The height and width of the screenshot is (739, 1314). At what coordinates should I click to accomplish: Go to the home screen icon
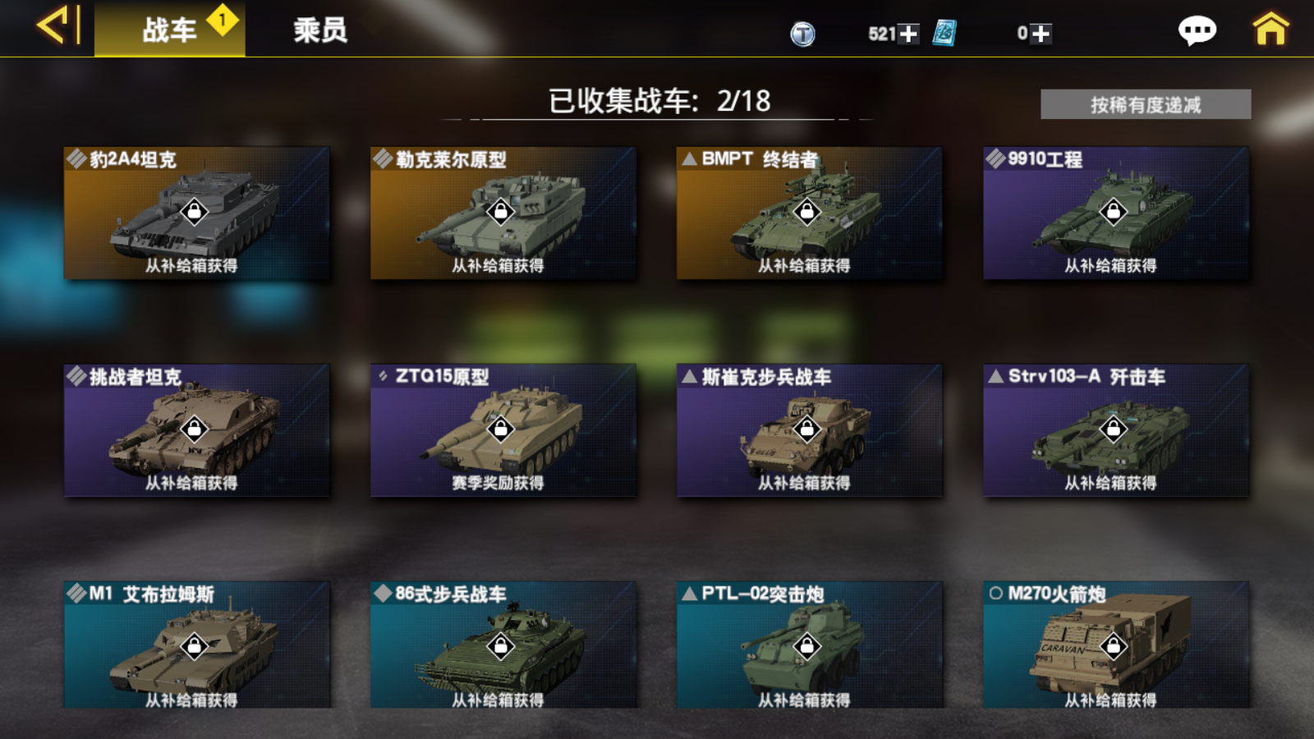[x=1270, y=30]
